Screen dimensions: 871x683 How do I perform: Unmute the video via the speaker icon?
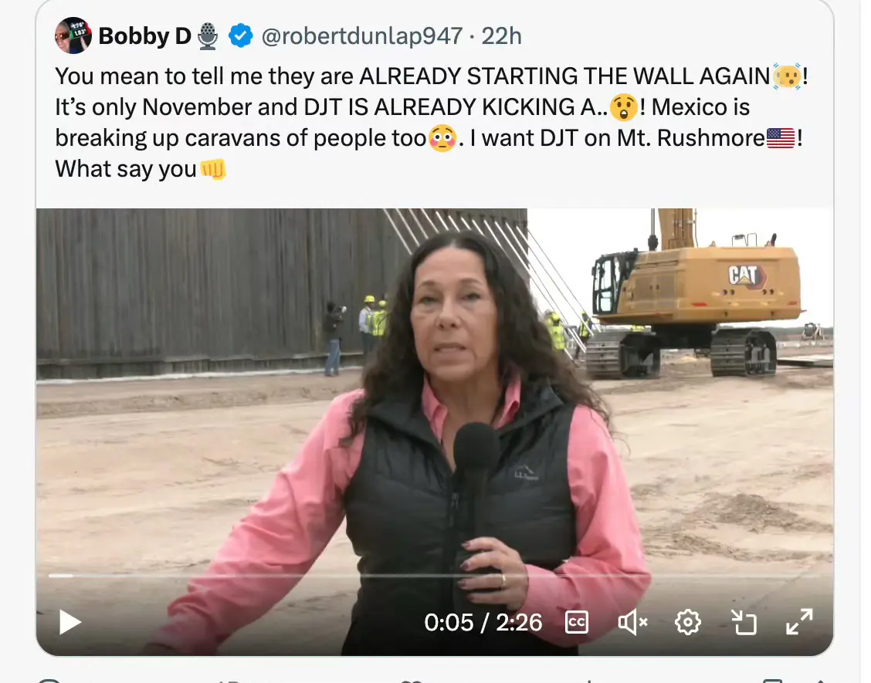pyautogui.click(x=632, y=622)
